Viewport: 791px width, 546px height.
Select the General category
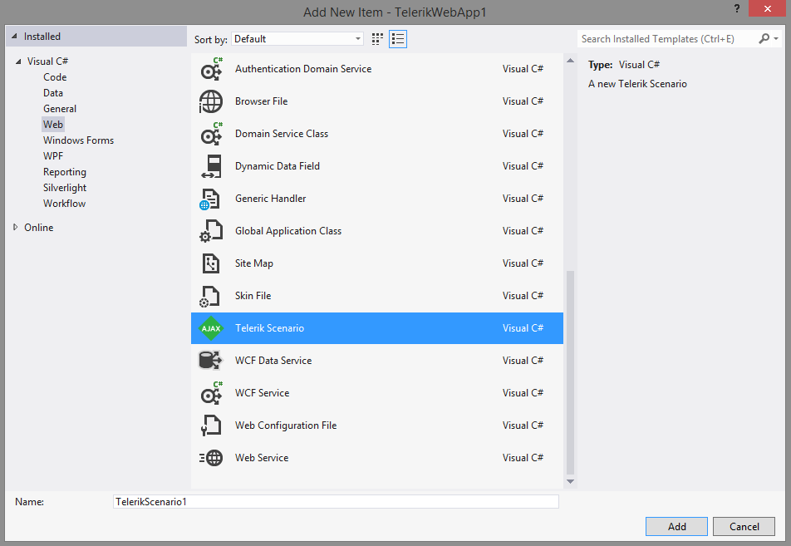click(x=60, y=109)
